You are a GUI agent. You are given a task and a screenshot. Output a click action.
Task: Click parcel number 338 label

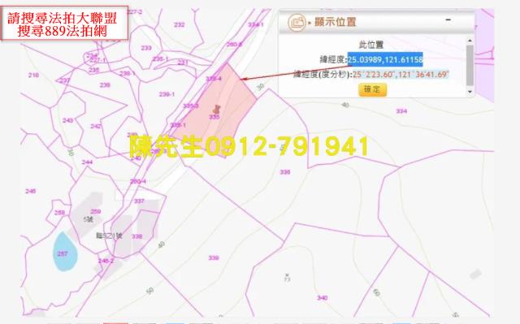pyautogui.click(x=137, y=236)
